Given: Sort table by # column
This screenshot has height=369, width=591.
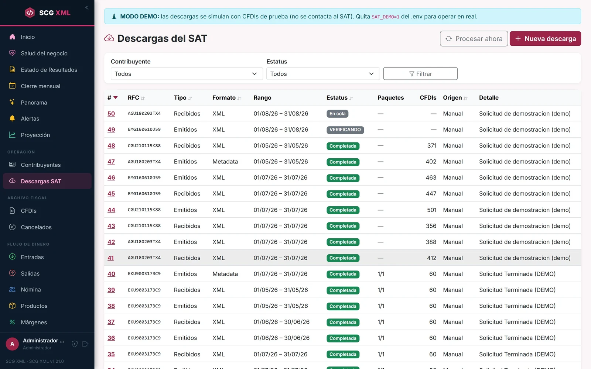Looking at the screenshot, I should [112, 98].
